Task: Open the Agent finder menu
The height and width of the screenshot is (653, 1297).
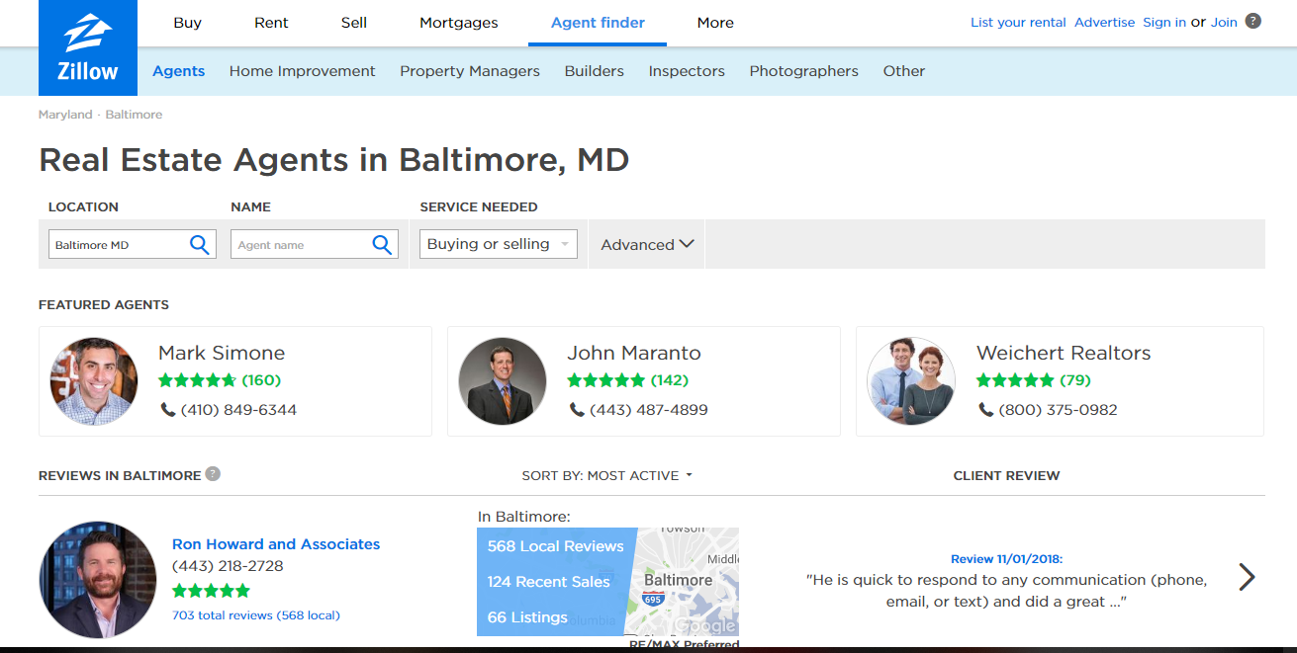Action: point(598,23)
